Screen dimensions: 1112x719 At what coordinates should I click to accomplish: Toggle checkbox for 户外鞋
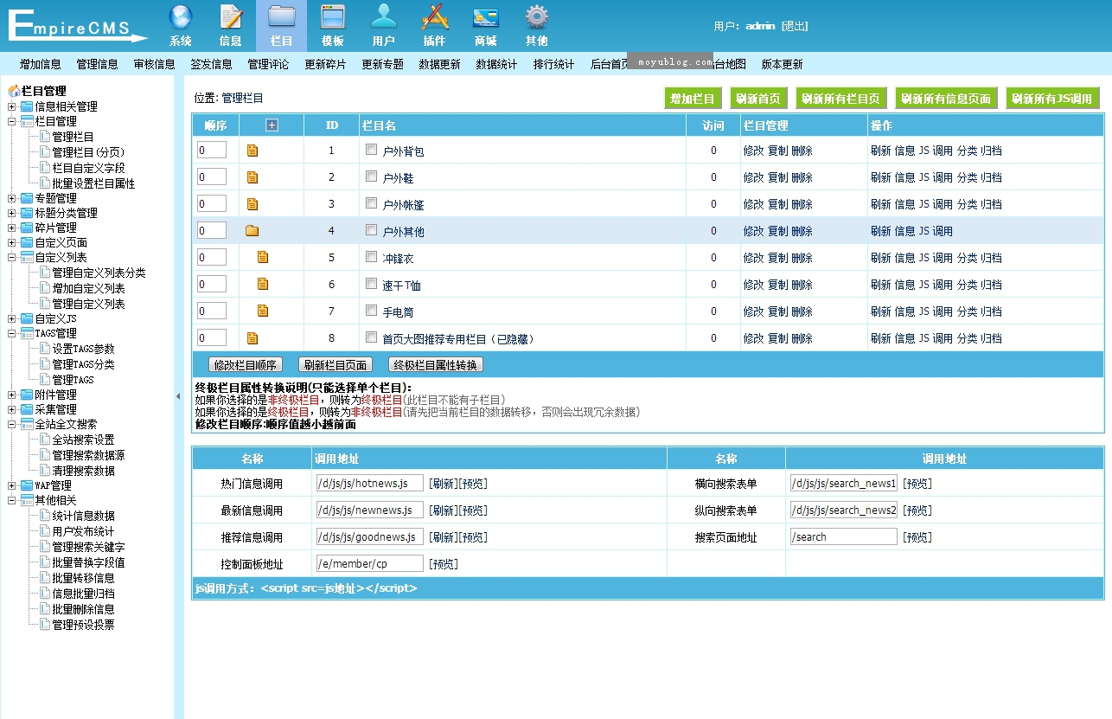pos(371,177)
